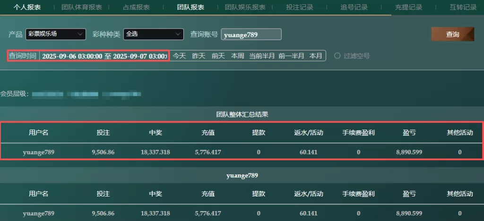Click 8,890.599 profit value in summary row

[409, 152]
